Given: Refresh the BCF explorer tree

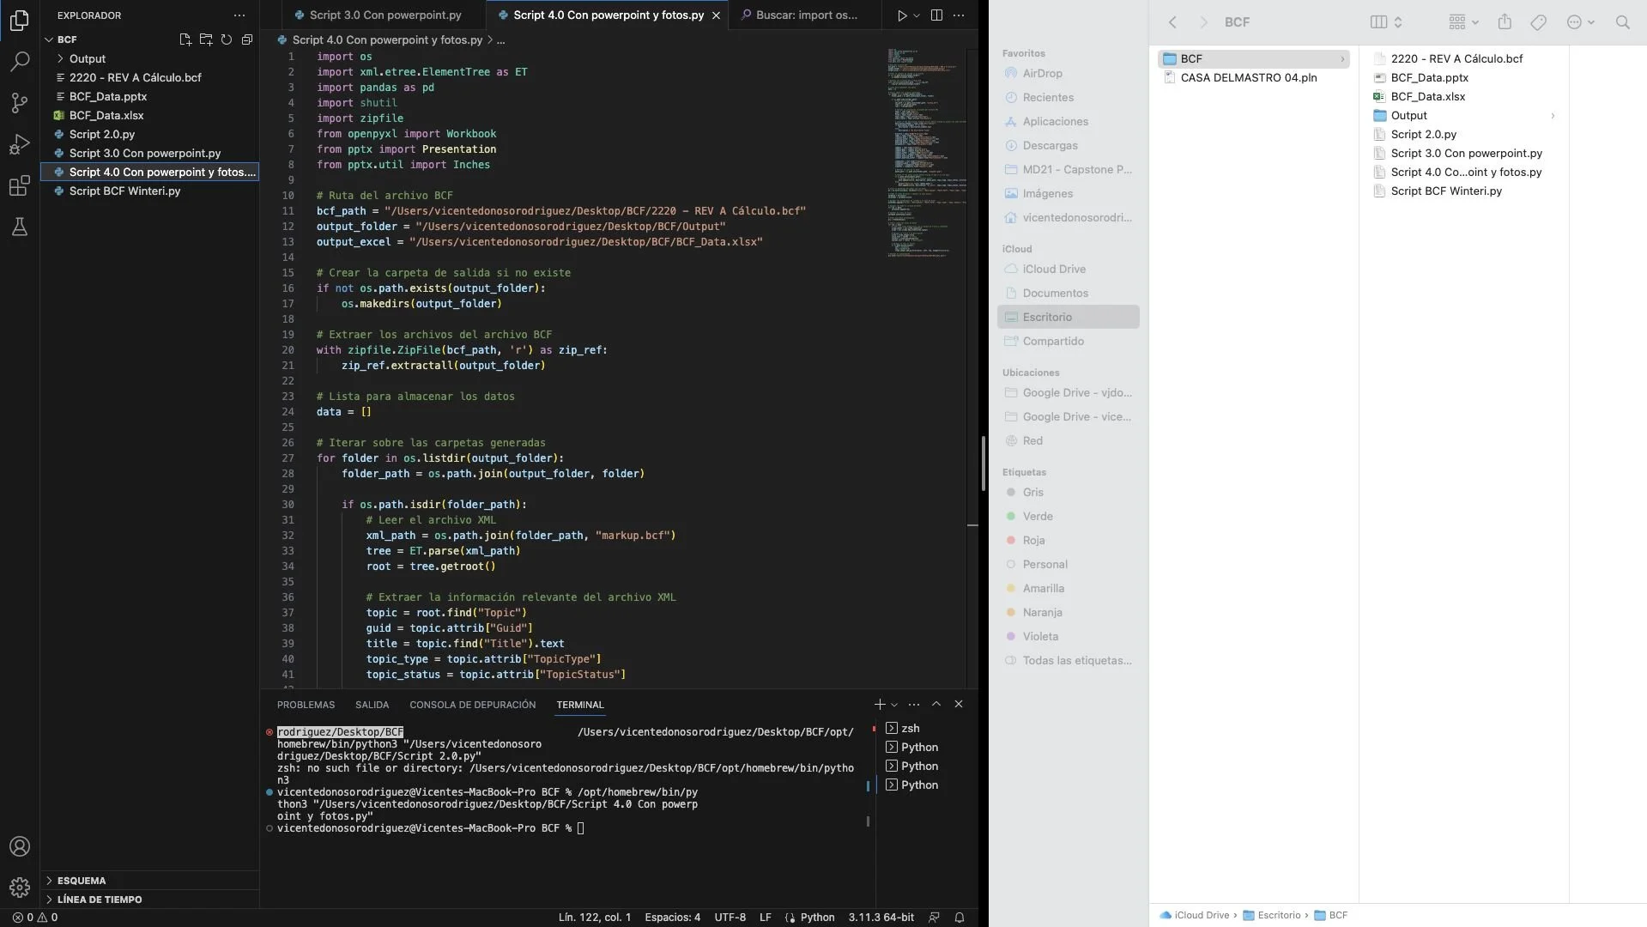Looking at the screenshot, I should tap(227, 39).
